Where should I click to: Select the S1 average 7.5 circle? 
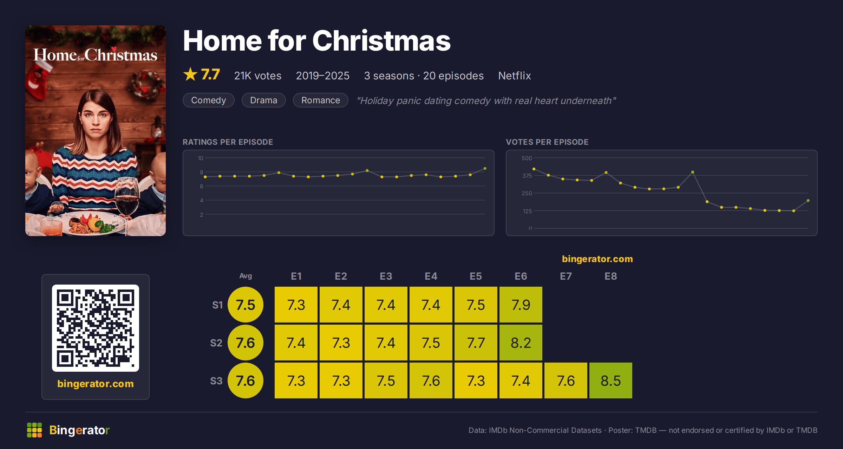[246, 305]
